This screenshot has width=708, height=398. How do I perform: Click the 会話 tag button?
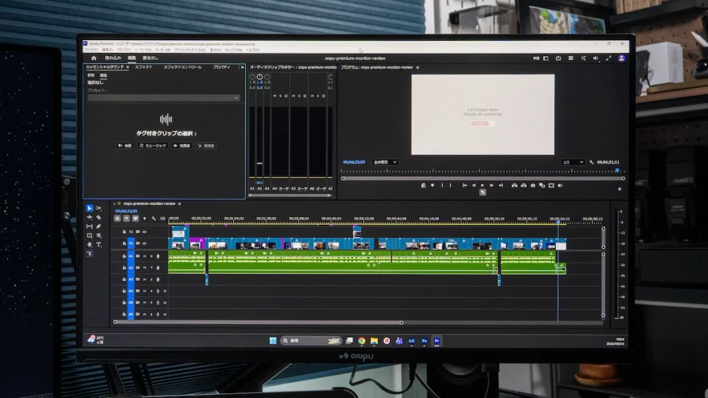point(124,146)
